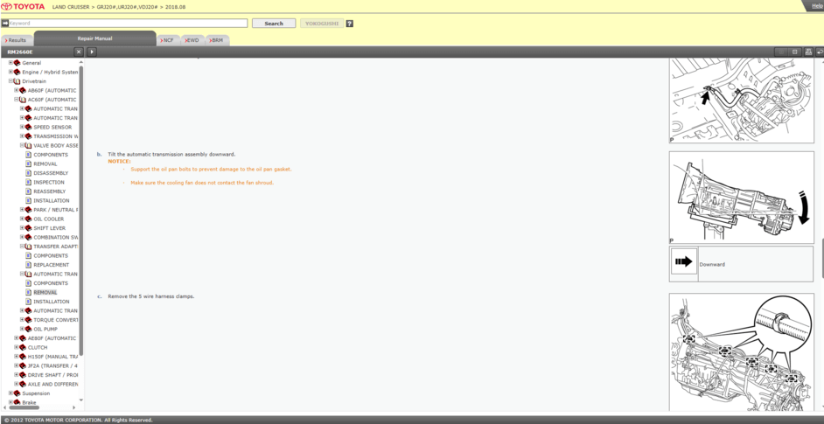This screenshot has height=424, width=824.
Task: Click the collapse view icon beside print
Action: [795, 52]
